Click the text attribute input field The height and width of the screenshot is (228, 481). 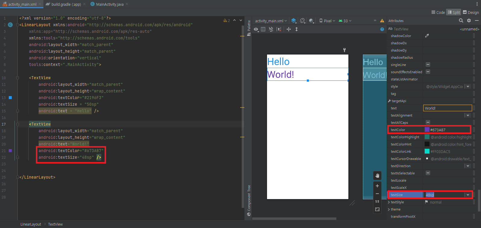pos(448,108)
